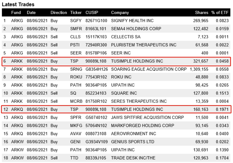Select SQUARE INC company name

click(x=124, y=93)
